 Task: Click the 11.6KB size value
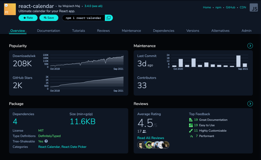click(x=82, y=122)
